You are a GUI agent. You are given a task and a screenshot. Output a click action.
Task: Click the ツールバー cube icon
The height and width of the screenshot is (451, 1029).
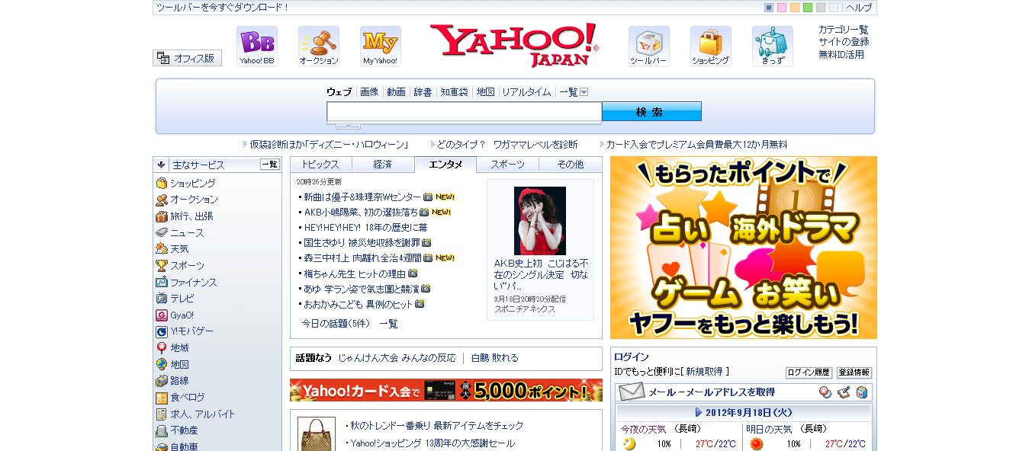649,46
